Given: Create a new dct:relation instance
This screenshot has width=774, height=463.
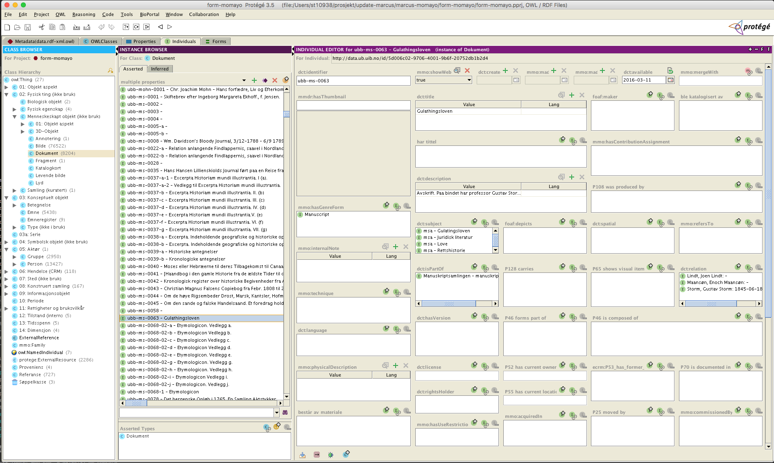Looking at the screenshot, I should 738,266.
